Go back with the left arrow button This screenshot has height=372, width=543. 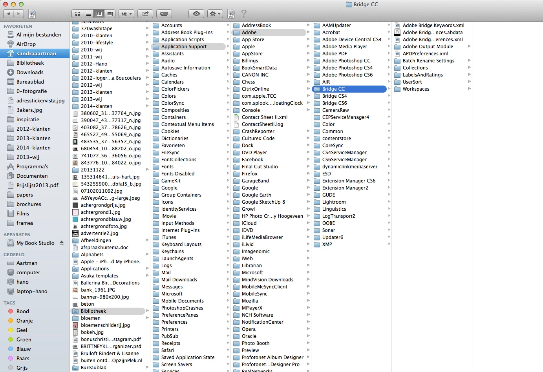9,14
